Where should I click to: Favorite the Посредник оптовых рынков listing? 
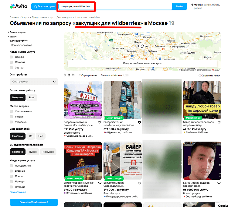(x=100, y=122)
